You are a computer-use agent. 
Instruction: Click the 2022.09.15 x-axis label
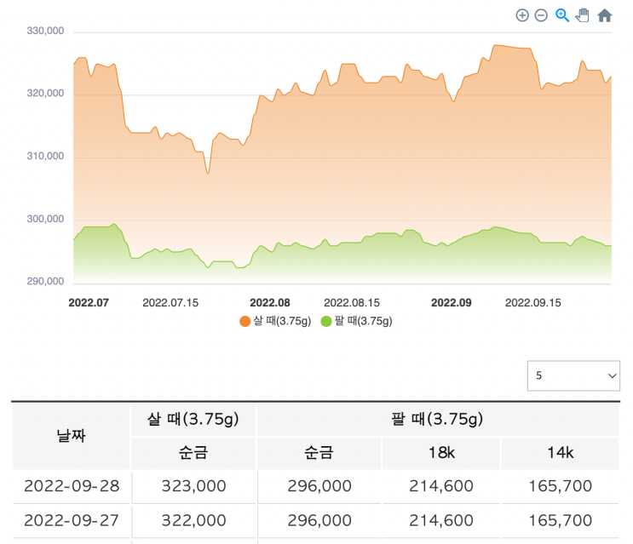533,302
